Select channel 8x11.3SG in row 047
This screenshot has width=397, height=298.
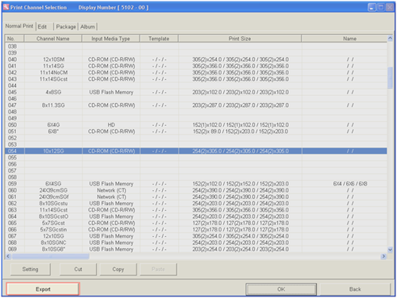coord(53,105)
